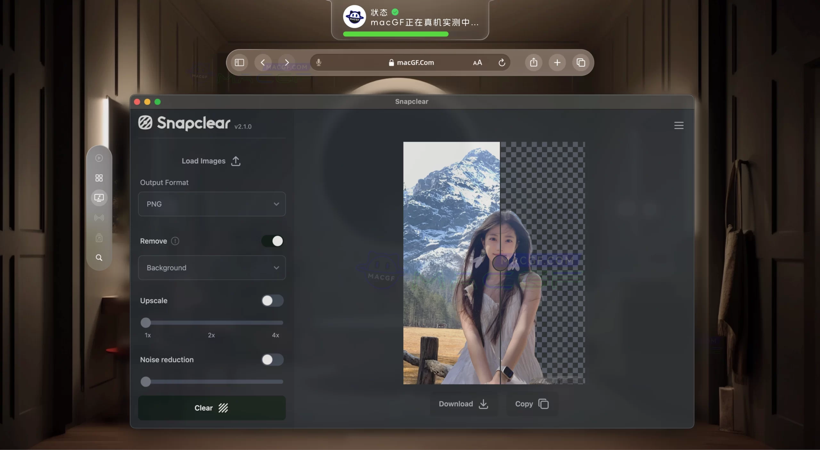
Task: Click the Load Images upload icon
Action: point(235,161)
